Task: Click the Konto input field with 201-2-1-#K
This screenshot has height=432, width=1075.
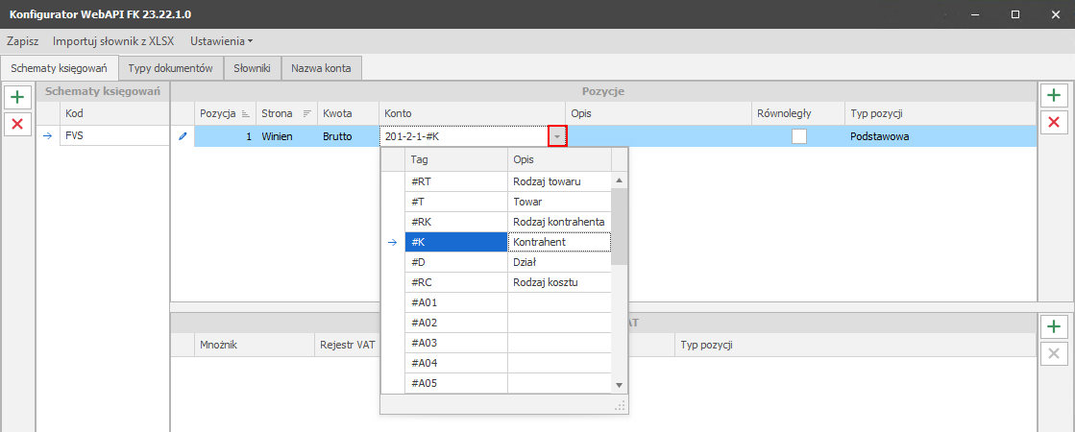Action: click(462, 136)
